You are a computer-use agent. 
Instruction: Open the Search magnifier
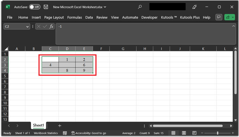click(140, 7)
